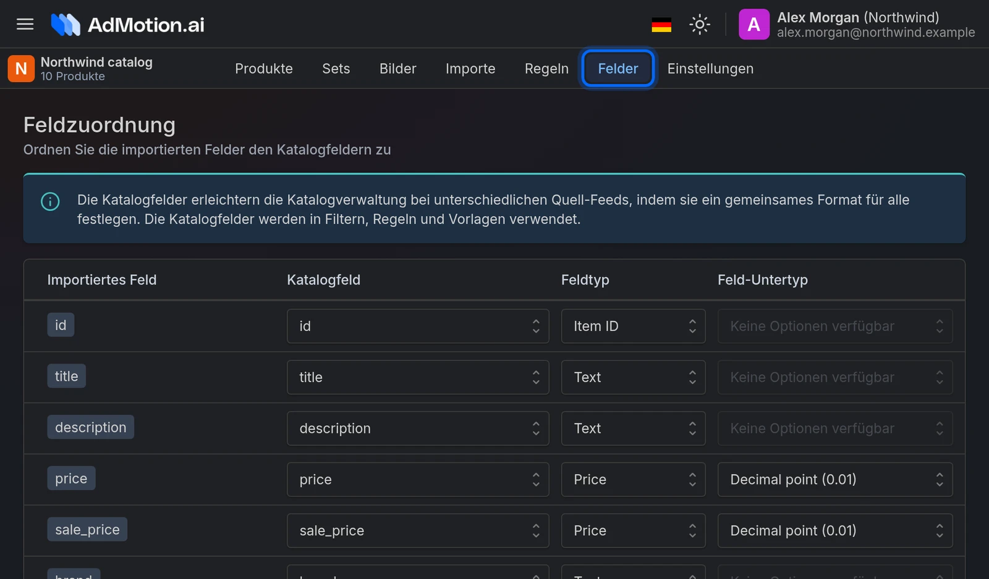Click the Northwind catalog name
Screen dimensions: 989x579
96,62
